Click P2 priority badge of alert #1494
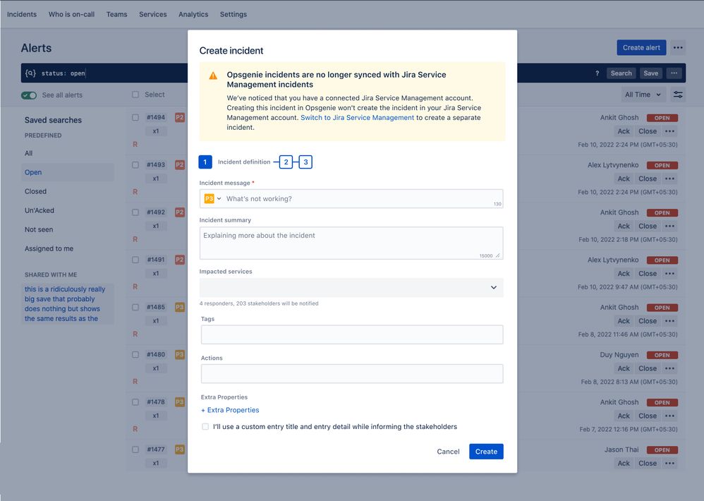Screen dimensions: 704x501 click(x=180, y=118)
